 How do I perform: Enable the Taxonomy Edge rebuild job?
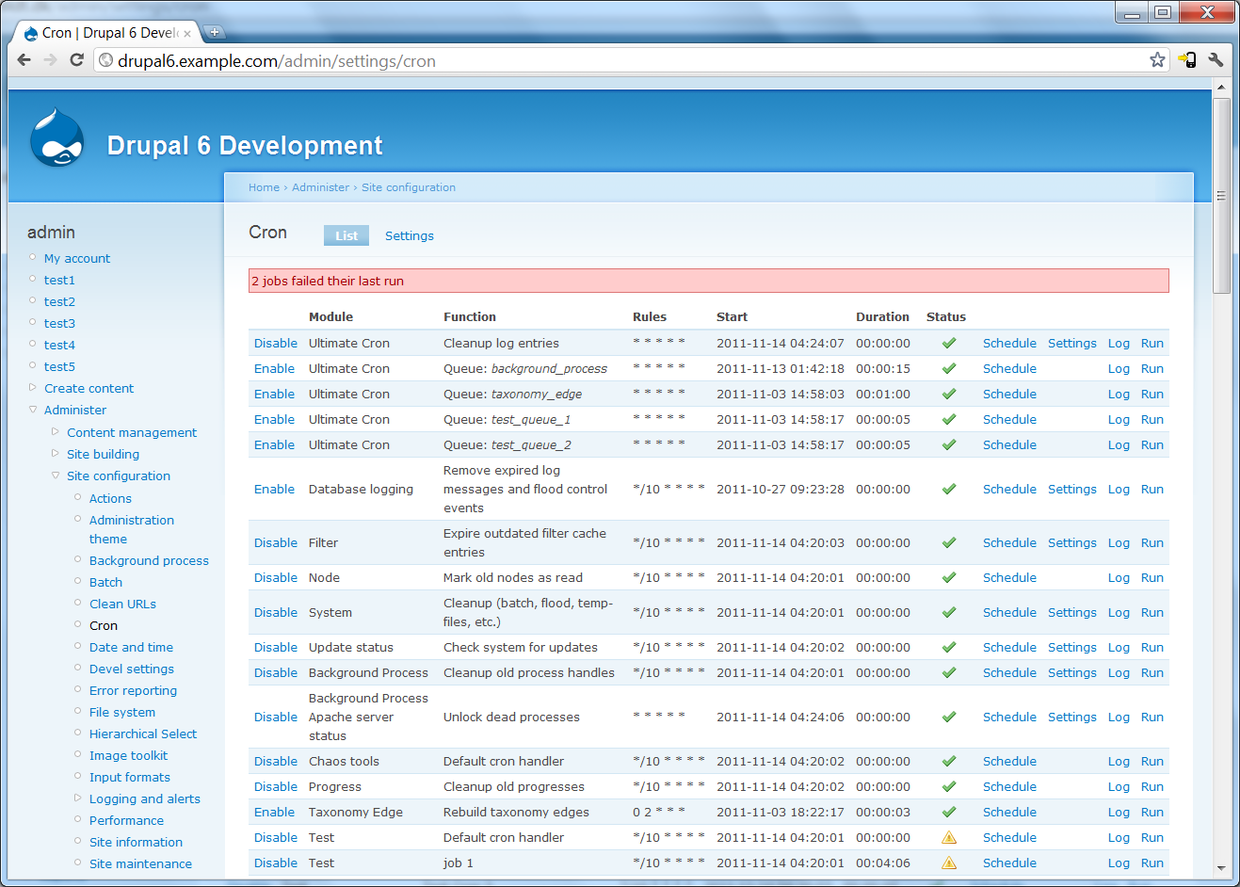click(x=274, y=812)
